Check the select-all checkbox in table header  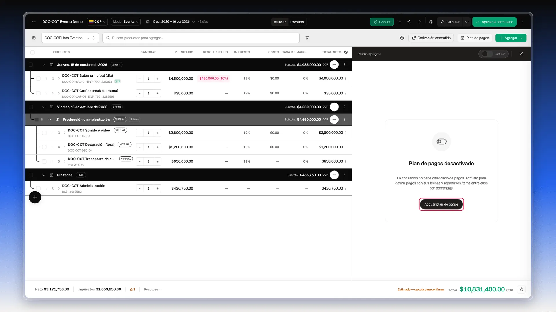pyautogui.click(x=33, y=52)
